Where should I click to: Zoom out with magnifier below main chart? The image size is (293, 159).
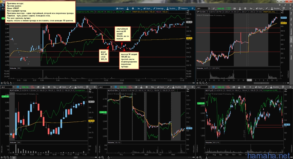point(8,83)
